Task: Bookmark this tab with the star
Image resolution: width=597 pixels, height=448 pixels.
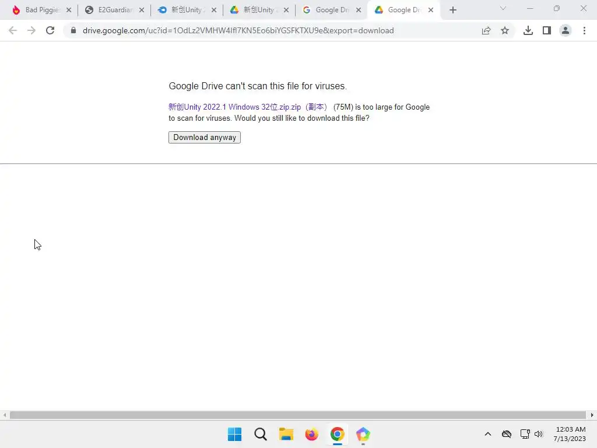Action: pos(505,30)
